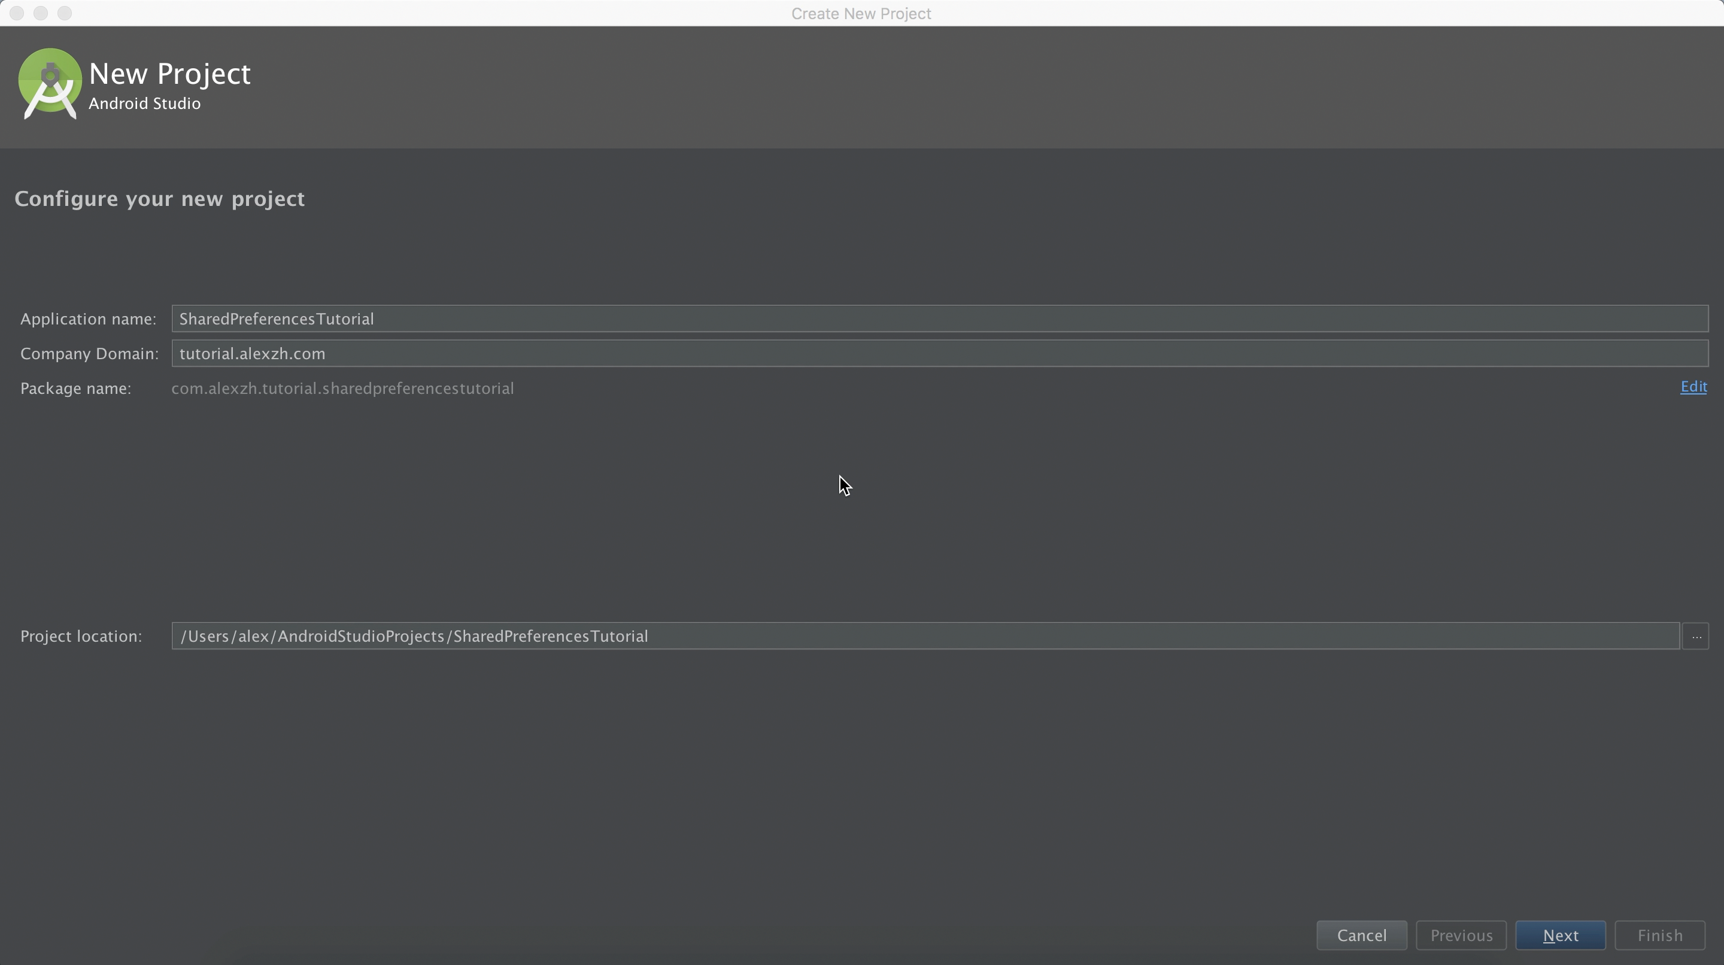
Task: Click the maximize window button
Action: click(65, 13)
